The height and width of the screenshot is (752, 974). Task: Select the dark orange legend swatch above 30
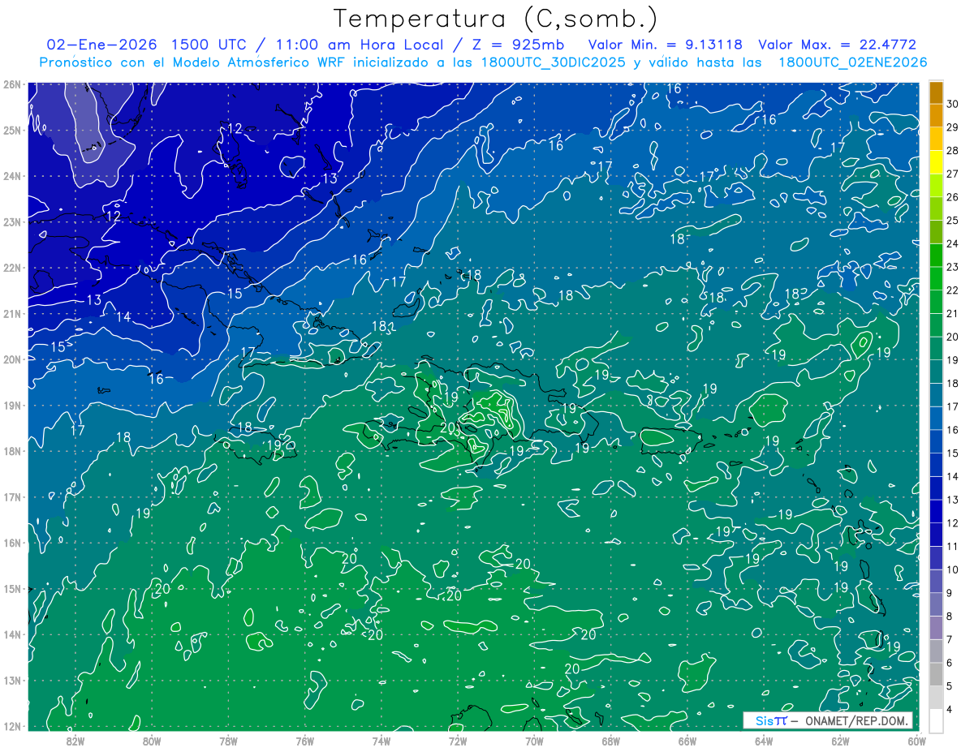point(936,92)
